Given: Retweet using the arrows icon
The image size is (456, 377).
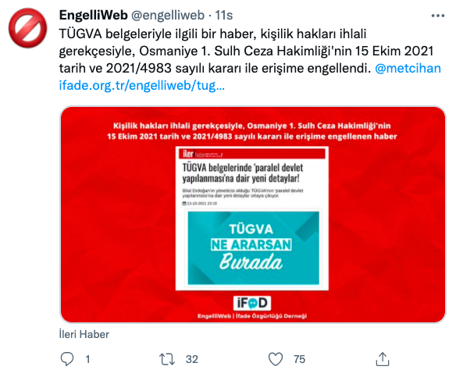Looking at the screenshot, I should pyautogui.click(x=167, y=359).
